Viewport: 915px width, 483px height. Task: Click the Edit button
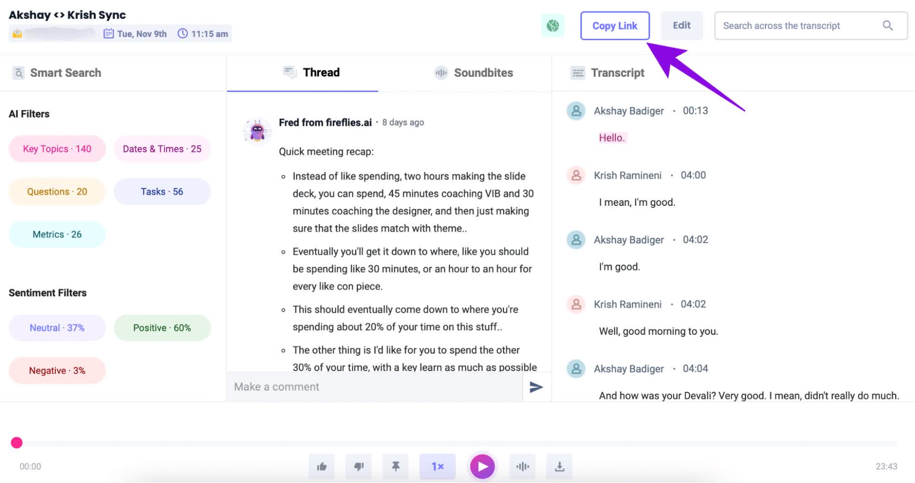[x=682, y=26]
